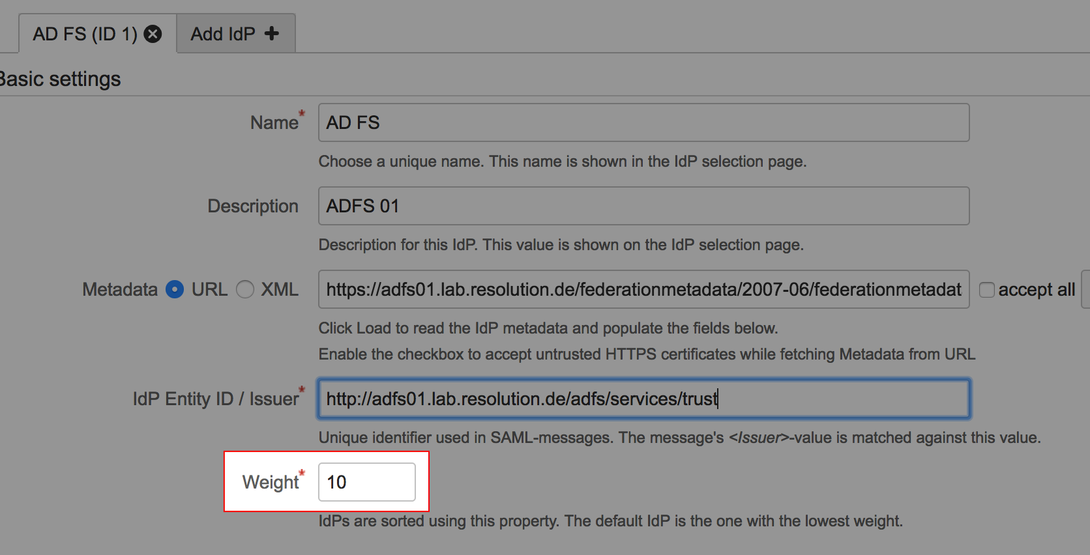The image size is (1090, 555).
Task: Focus the IdP Entity ID / Issuer field
Action: [643, 399]
